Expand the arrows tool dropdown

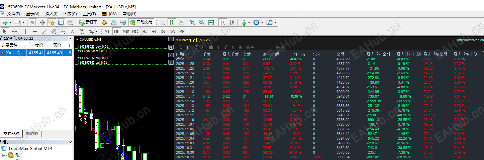coord(97,32)
